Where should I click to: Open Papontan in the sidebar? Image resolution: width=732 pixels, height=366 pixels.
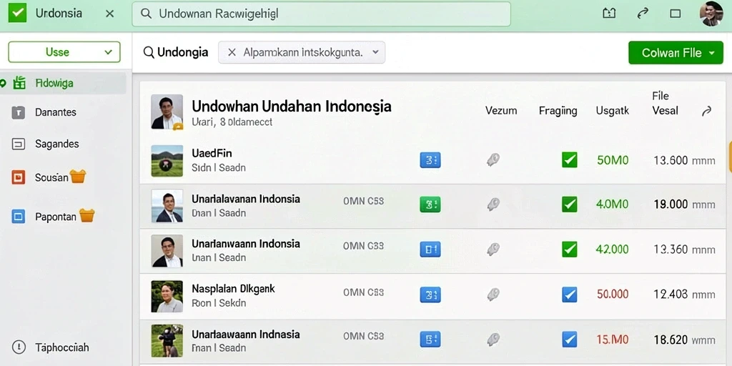click(56, 217)
